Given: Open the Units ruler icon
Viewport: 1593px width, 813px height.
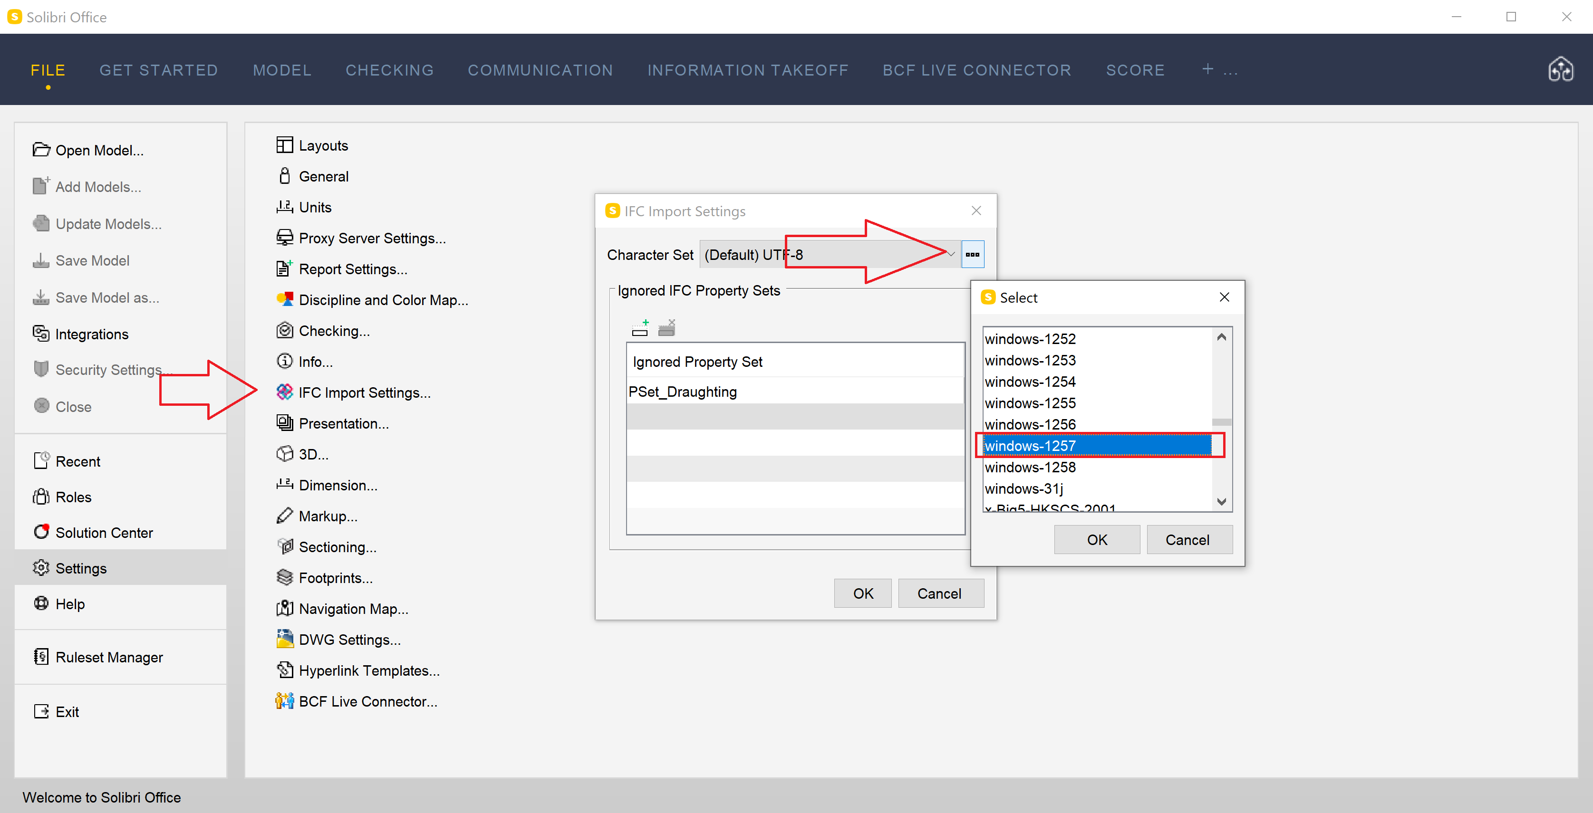Looking at the screenshot, I should pyautogui.click(x=284, y=207).
